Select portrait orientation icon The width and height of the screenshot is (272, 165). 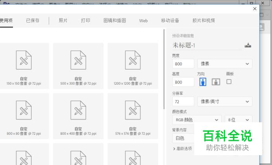tap(203, 82)
